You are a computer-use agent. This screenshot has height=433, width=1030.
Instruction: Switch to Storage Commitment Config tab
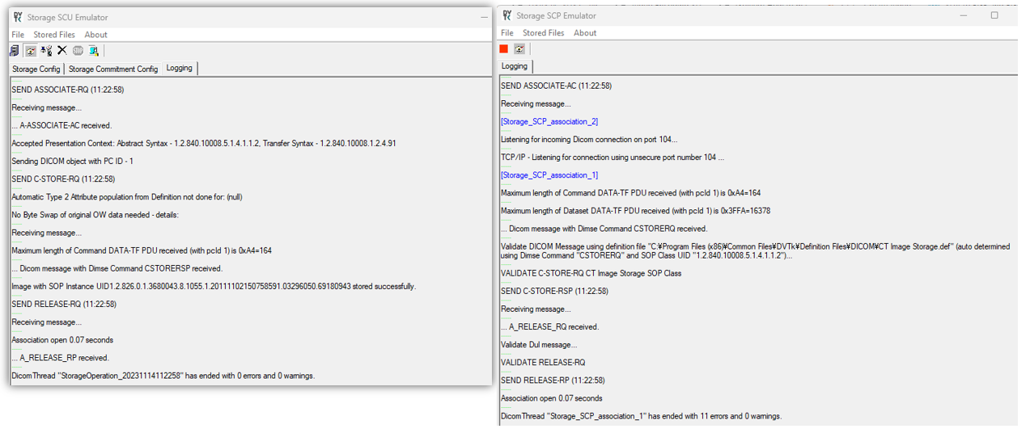pyautogui.click(x=113, y=69)
